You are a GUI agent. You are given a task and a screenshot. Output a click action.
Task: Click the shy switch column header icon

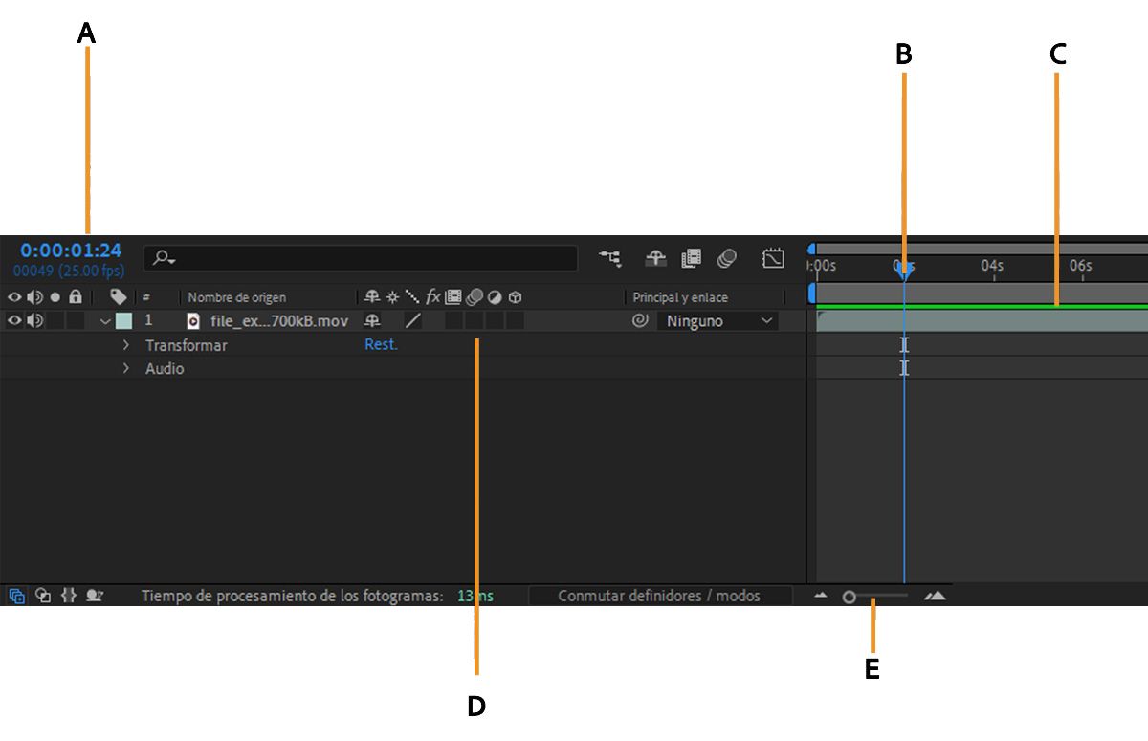pos(372,297)
